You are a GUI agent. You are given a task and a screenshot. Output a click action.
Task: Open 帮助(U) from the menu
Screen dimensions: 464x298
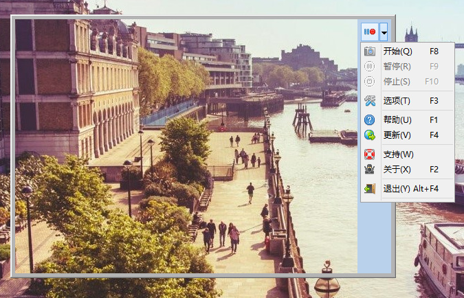[397, 120]
